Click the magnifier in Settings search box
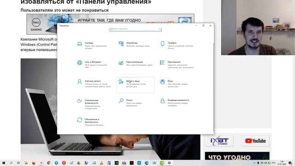This screenshot has width=295, height=166. pyautogui.click(x=159, y=29)
